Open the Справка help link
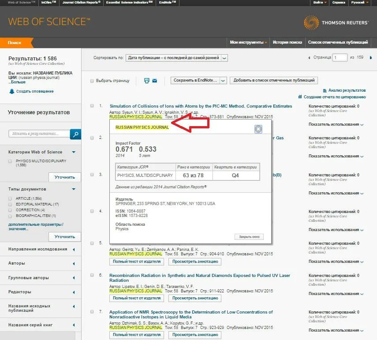 click(339, 2)
